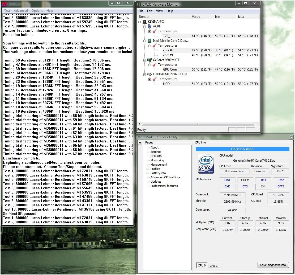Collapse the Intel Mobile Core 2 Duo node
The height and width of the screenshot is (275, 295).
point(144,41)
